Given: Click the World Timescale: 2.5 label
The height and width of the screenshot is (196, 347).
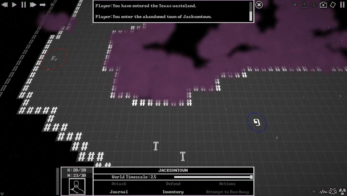Looking at the screenshot, I should click(x=134, y=177).
